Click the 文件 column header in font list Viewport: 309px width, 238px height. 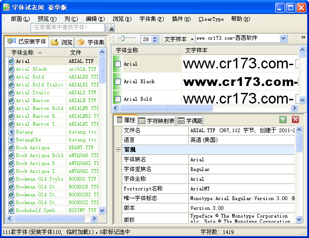(x=82, y=53)
